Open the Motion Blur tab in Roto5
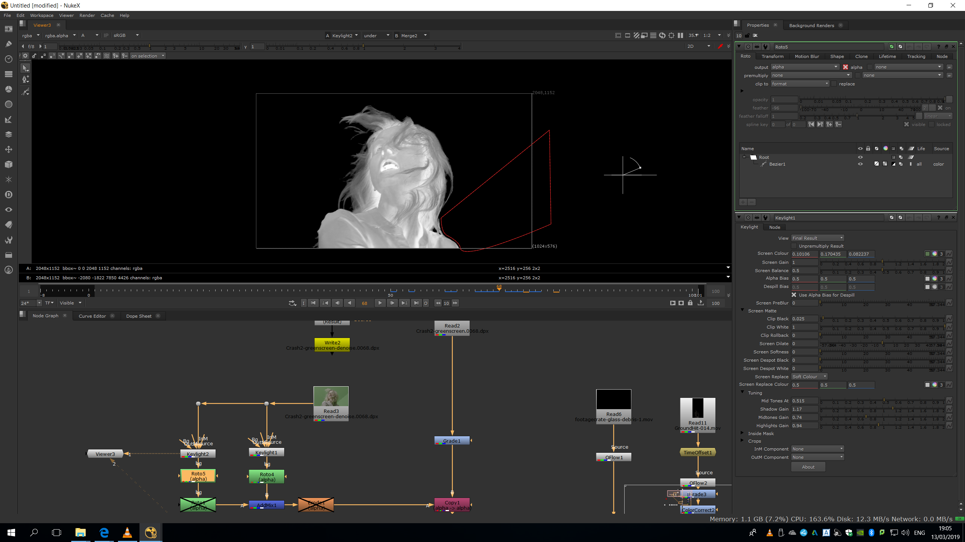 coord(807,56)
